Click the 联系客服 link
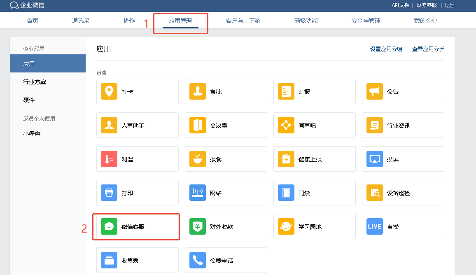Screen dimensions: 476x275 coord(427,5)
